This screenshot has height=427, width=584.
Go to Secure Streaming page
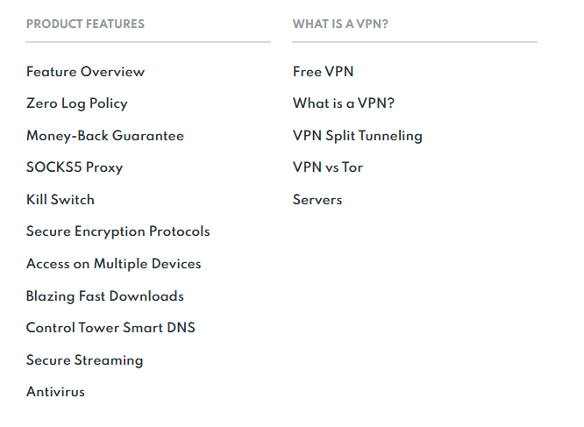pyautogui.click(x=84, y=360)
